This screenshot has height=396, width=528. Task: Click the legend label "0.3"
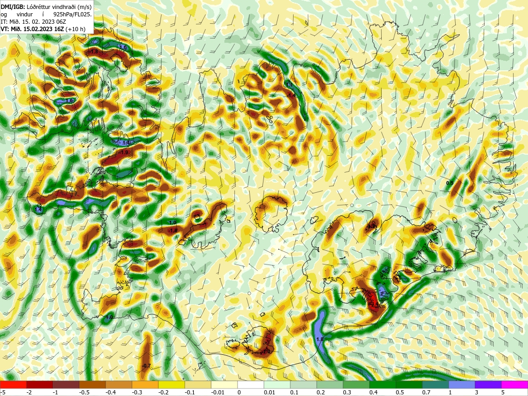[x=347, y=392]
